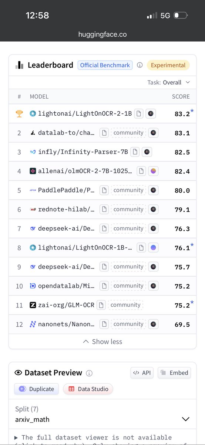Click the document icon for lightonai/LightOnOCR-2-1B
This screenshot has height=445, width=205.
(138, 114)
